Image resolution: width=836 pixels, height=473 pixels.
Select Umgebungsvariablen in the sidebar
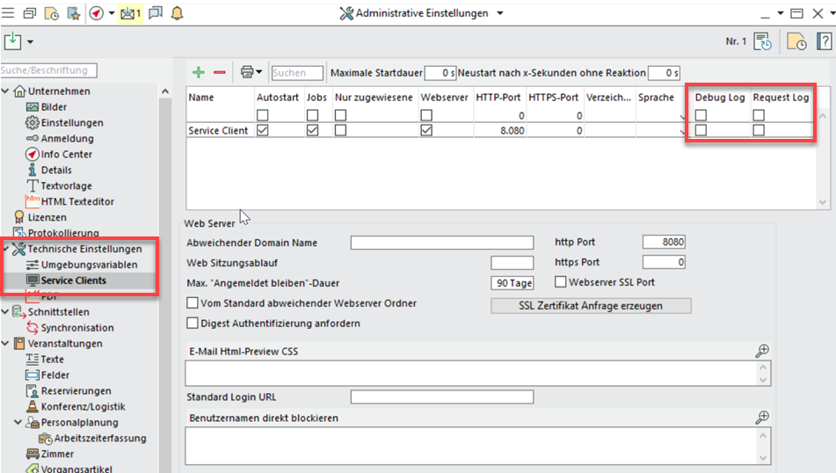pyautogui.click(x=88, y=265)
